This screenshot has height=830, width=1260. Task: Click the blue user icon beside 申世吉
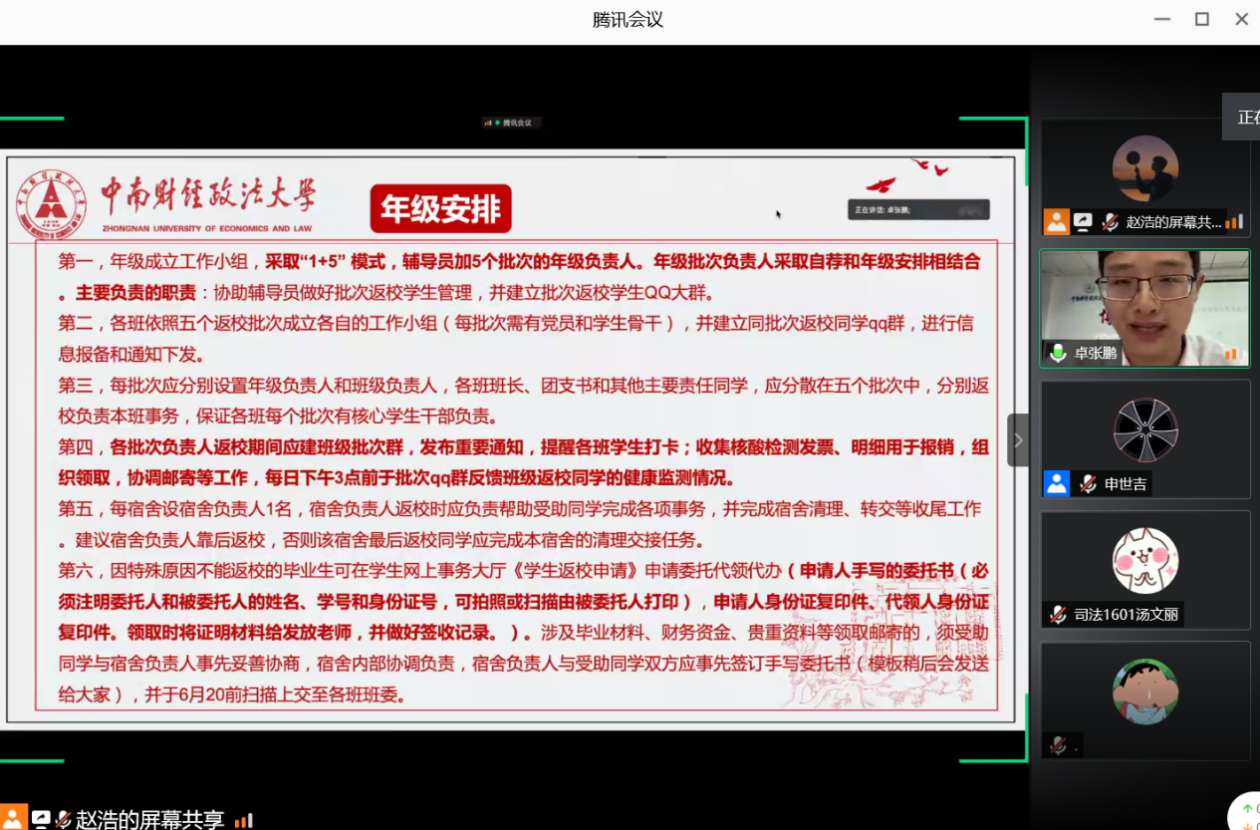point(1056,484)
